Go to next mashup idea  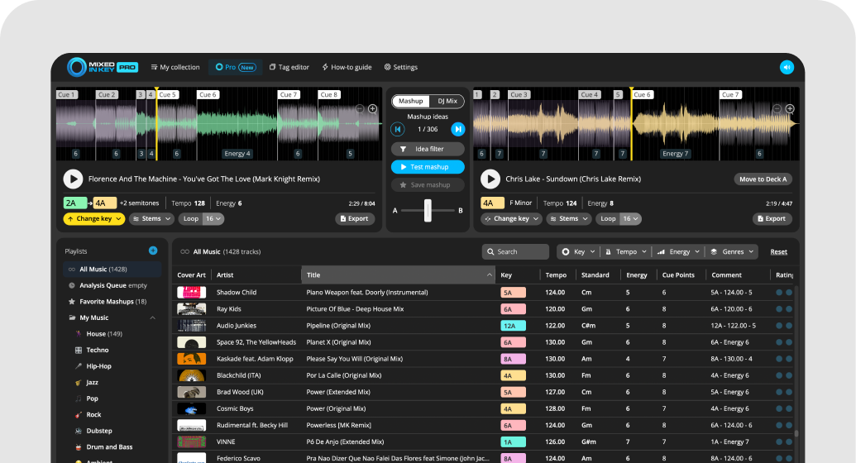click(x=458, y=130)
